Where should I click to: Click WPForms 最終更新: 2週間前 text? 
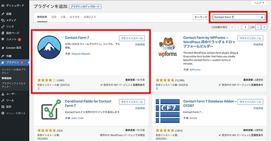tap(253, 80)
